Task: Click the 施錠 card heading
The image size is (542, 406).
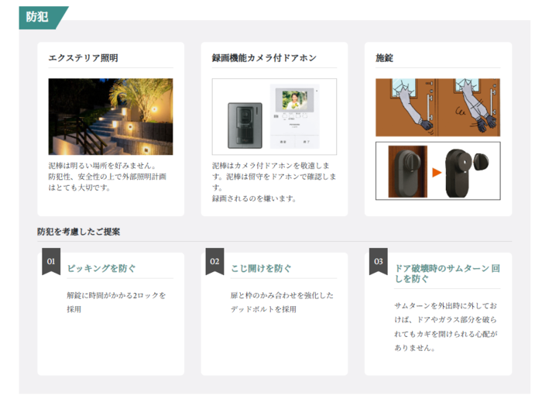Action: (x=384, y=58)
